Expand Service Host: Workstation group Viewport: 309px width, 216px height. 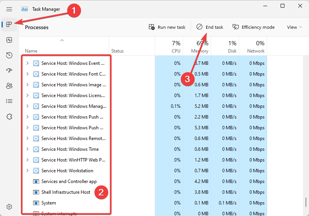27,170
